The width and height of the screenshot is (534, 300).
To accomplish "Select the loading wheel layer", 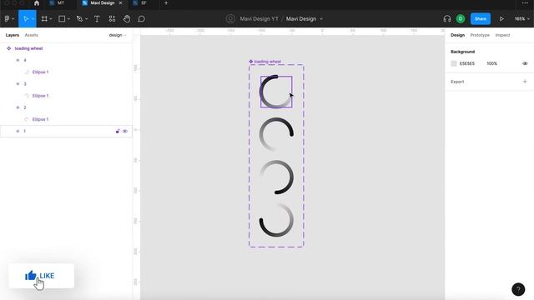I will [28, 48].
